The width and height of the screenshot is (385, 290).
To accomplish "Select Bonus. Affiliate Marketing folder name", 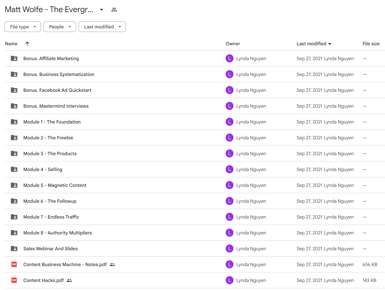I will [x=51, y=58].
